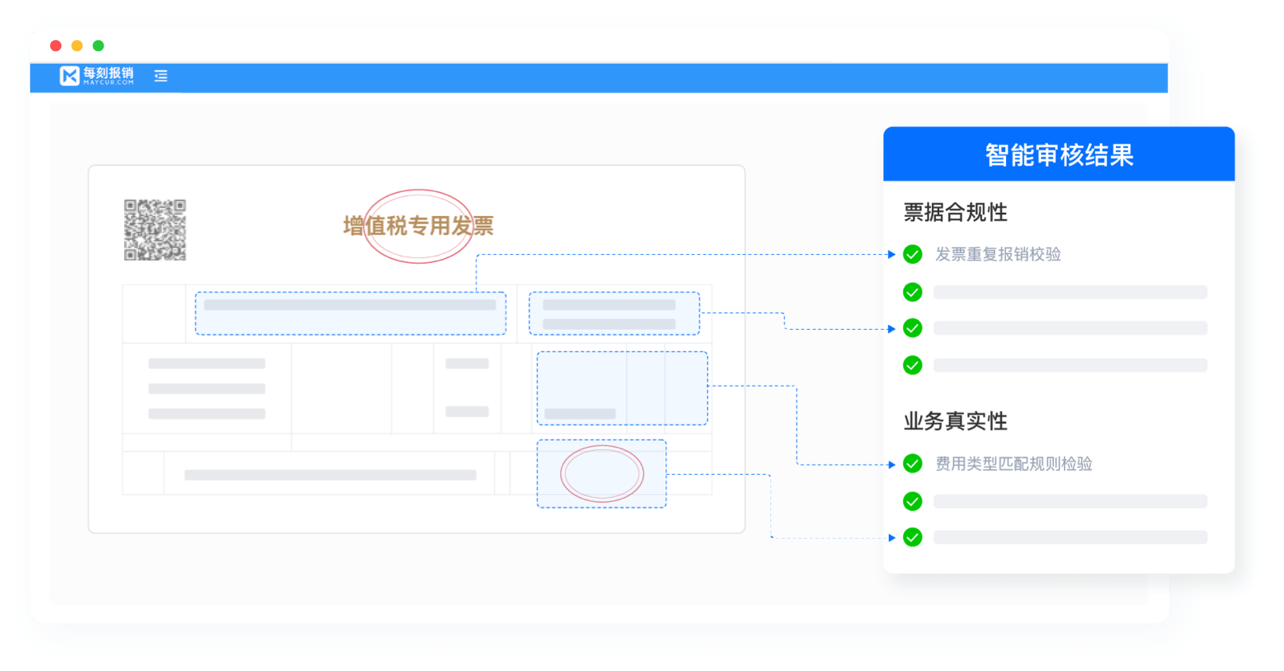Click the fourth green check under 票据合规性
1284x671 pixels.
913,365
